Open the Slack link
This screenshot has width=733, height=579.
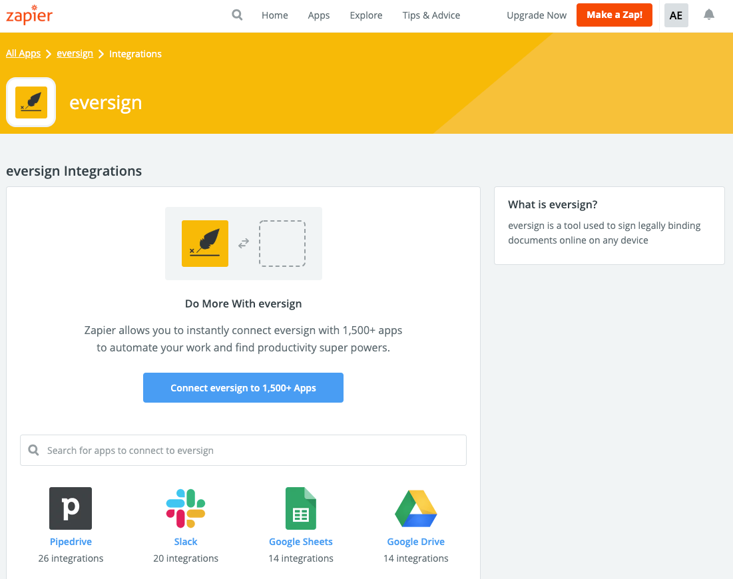186,542
